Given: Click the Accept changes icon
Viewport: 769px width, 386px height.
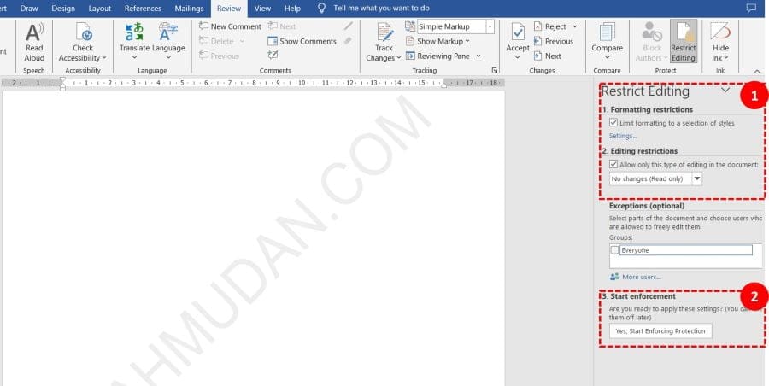Looking at the screenshot, I should [x=518, y=34].
